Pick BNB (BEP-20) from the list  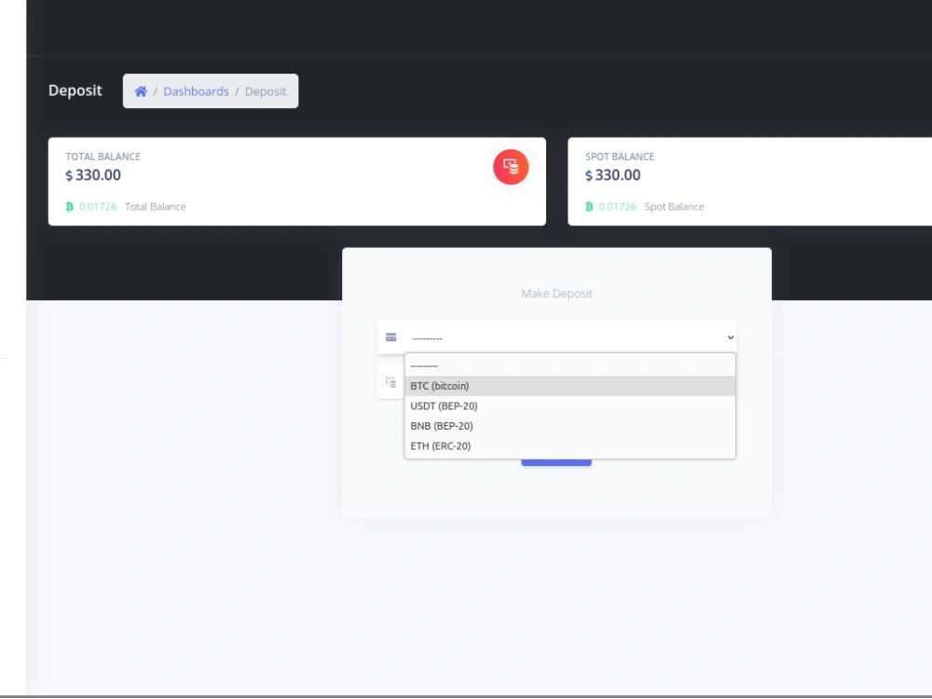570,426
